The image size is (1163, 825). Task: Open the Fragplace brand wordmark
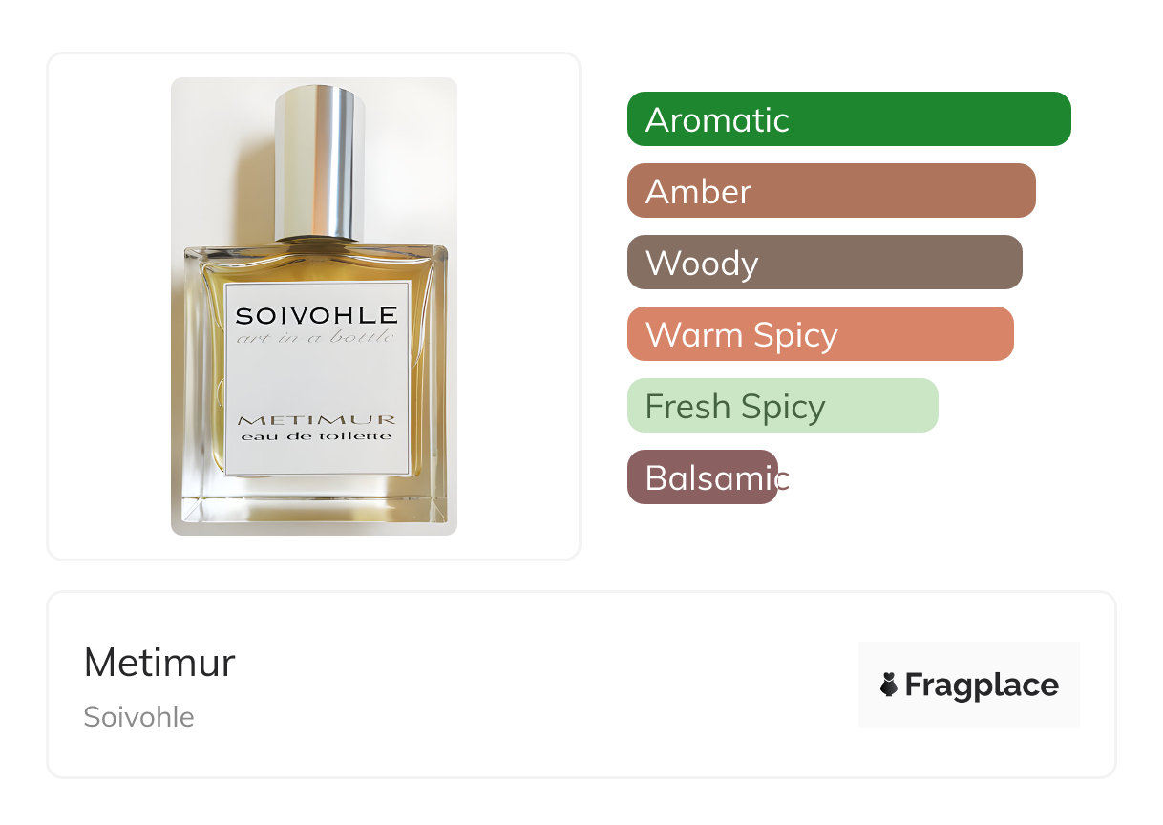click(x=982, y=685)
